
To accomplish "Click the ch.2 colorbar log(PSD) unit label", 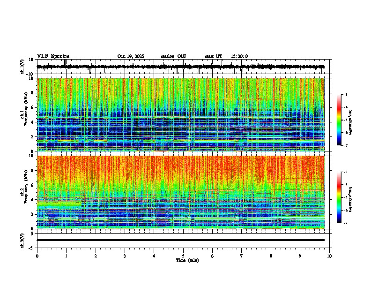I will 351,200.
